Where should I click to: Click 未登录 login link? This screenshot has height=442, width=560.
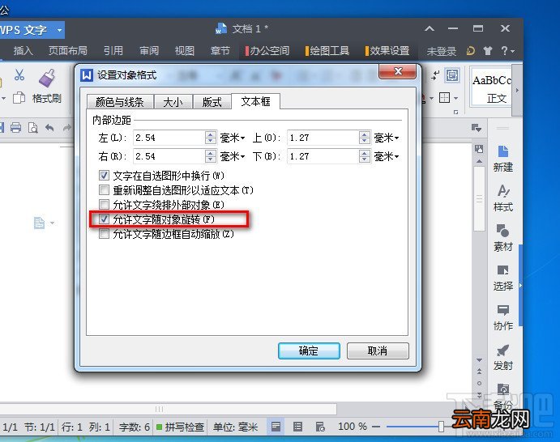pyautogui.click(x=442, y=51)
